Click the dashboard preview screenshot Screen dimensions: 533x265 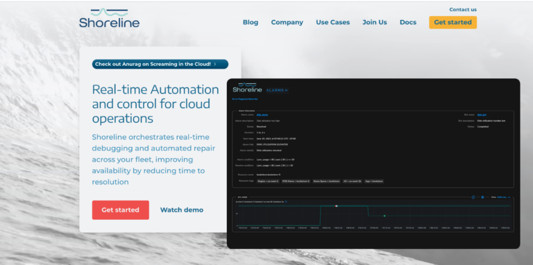point(373,164)
